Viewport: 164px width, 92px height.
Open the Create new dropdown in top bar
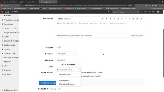(x=109, y=12)
